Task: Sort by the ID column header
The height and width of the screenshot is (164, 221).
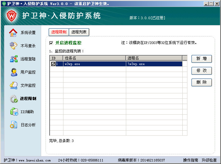Action: [57, 58]
